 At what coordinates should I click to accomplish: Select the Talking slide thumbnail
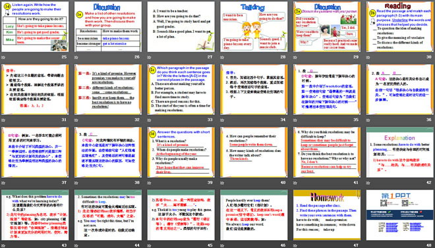click(254, 27)
